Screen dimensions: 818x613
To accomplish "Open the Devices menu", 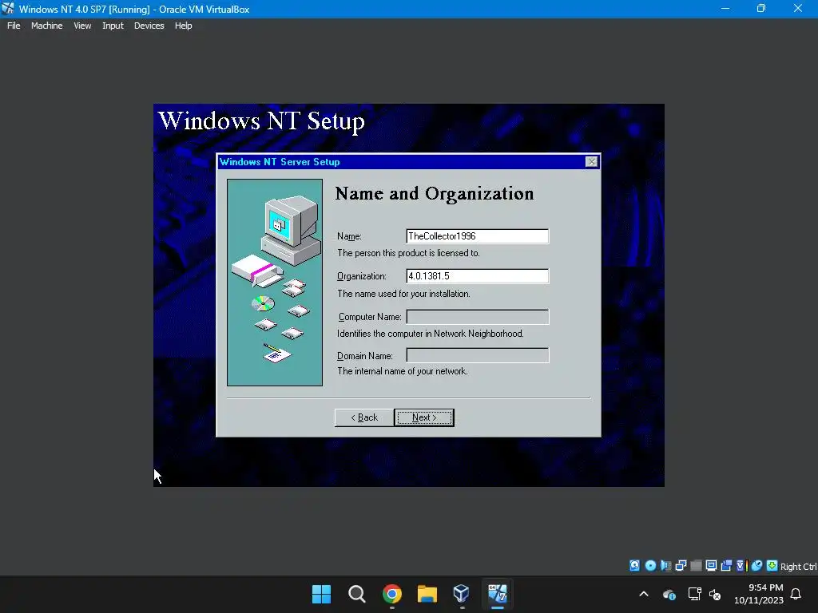I will click(149, 26).
